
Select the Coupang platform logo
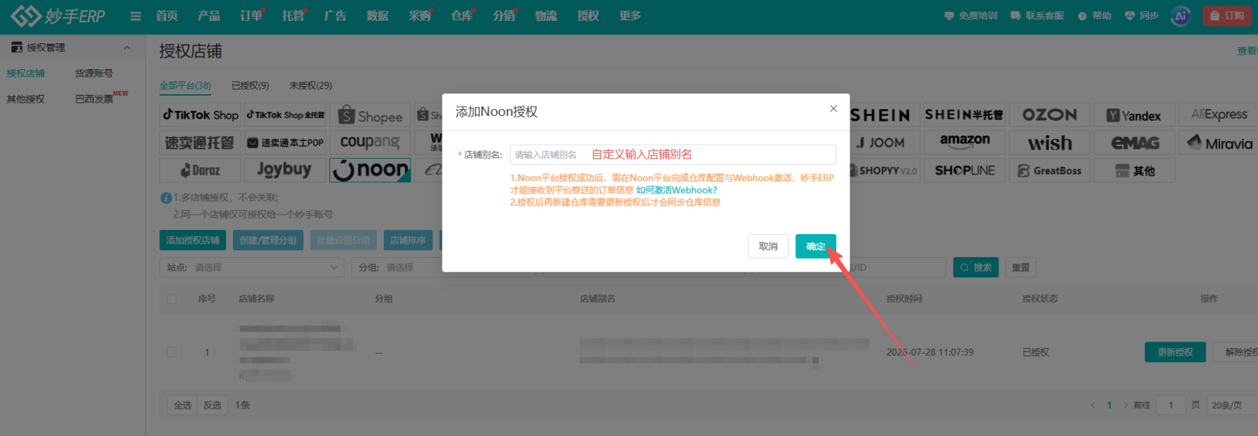tap(370, 143)
